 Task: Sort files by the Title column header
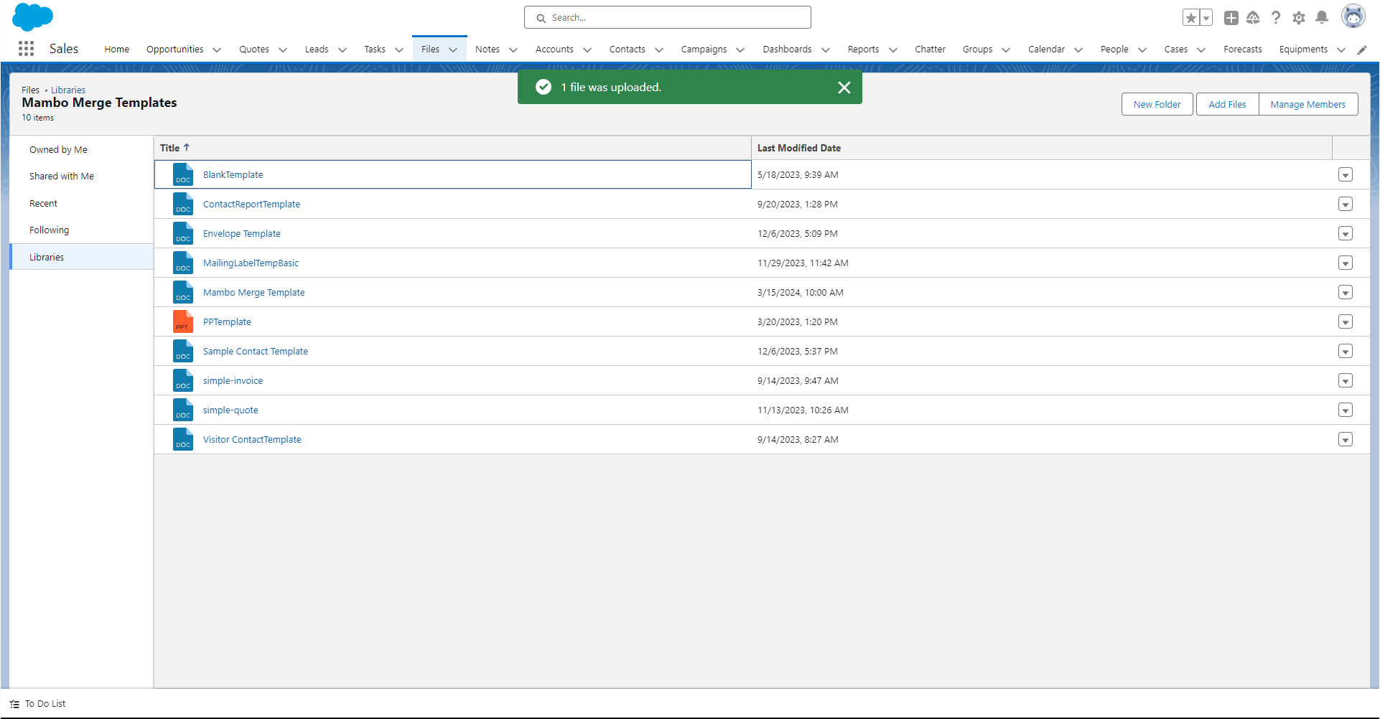170,148
